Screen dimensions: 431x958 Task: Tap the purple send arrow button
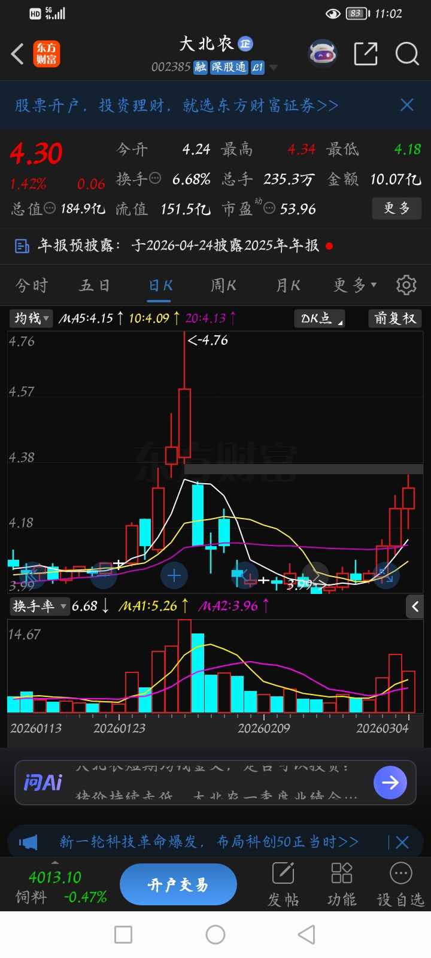pyautogui.click(x=390, y=782)
